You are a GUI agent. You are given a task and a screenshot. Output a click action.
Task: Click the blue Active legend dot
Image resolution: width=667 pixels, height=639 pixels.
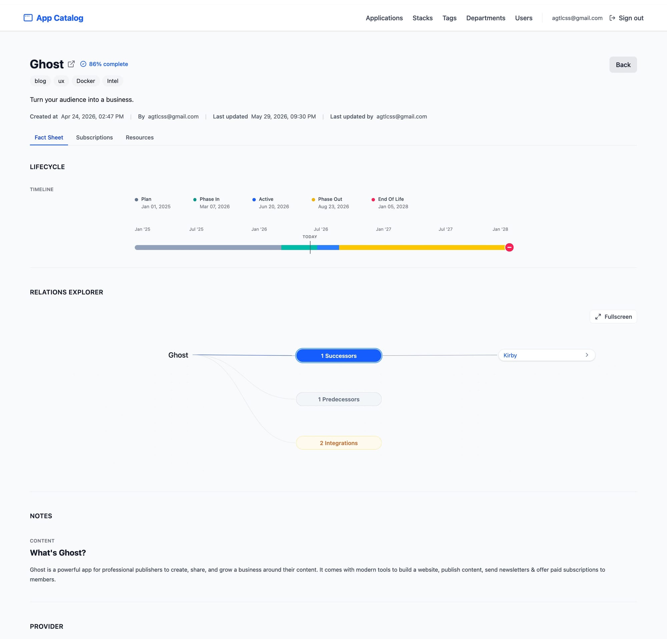[x=254, y=200]
